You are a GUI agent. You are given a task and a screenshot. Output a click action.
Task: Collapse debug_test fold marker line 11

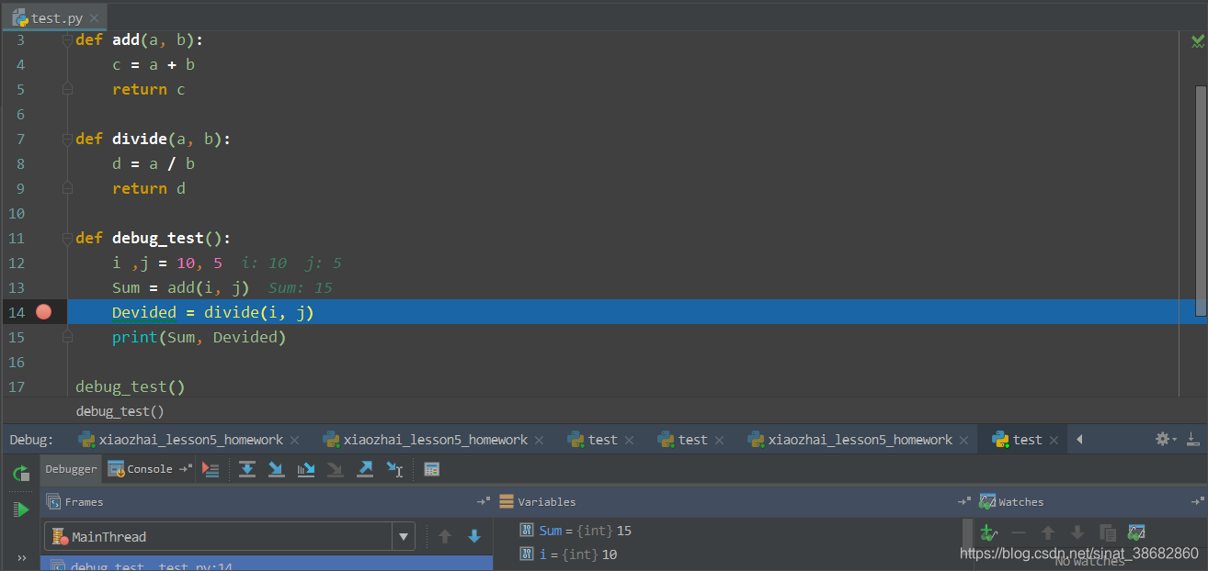click(67, 239)
